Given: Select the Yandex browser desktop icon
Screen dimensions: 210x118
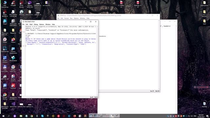Looking at the screenshot, I should (x=5, y=40).
